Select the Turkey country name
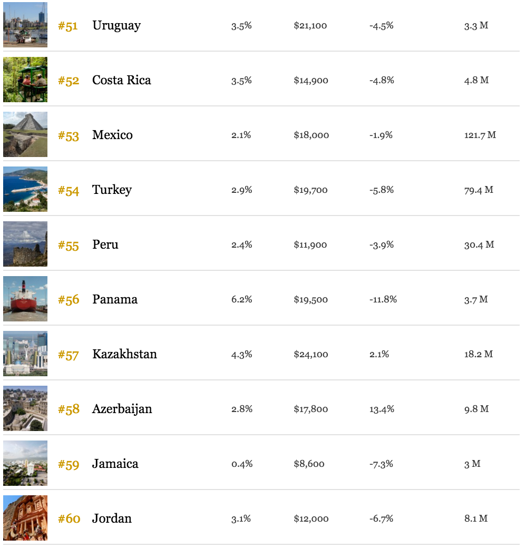Image resolution: width=526 pixels, height=548 pixels. click(x=112, y=190)
